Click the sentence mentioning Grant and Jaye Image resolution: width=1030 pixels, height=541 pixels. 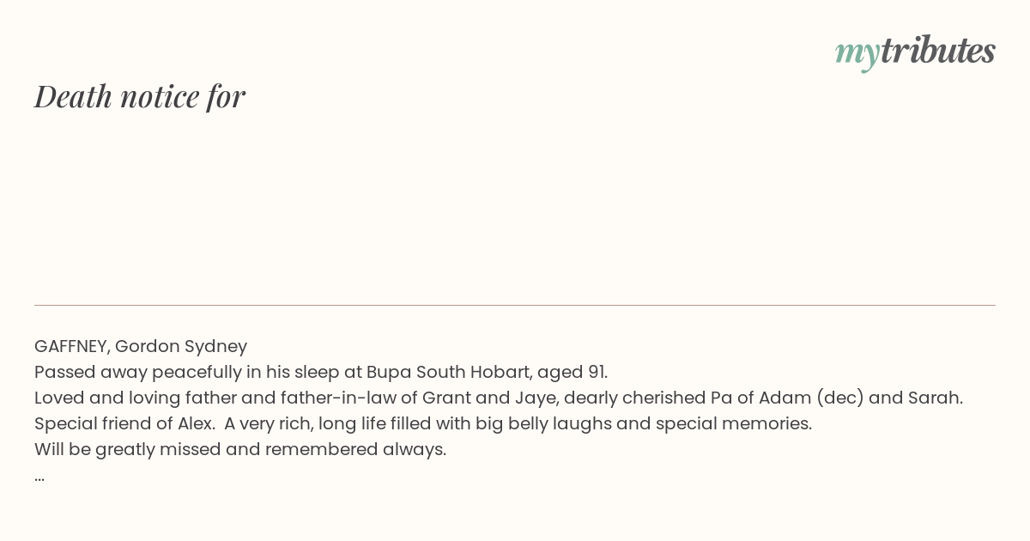click(x=499, y=398)
